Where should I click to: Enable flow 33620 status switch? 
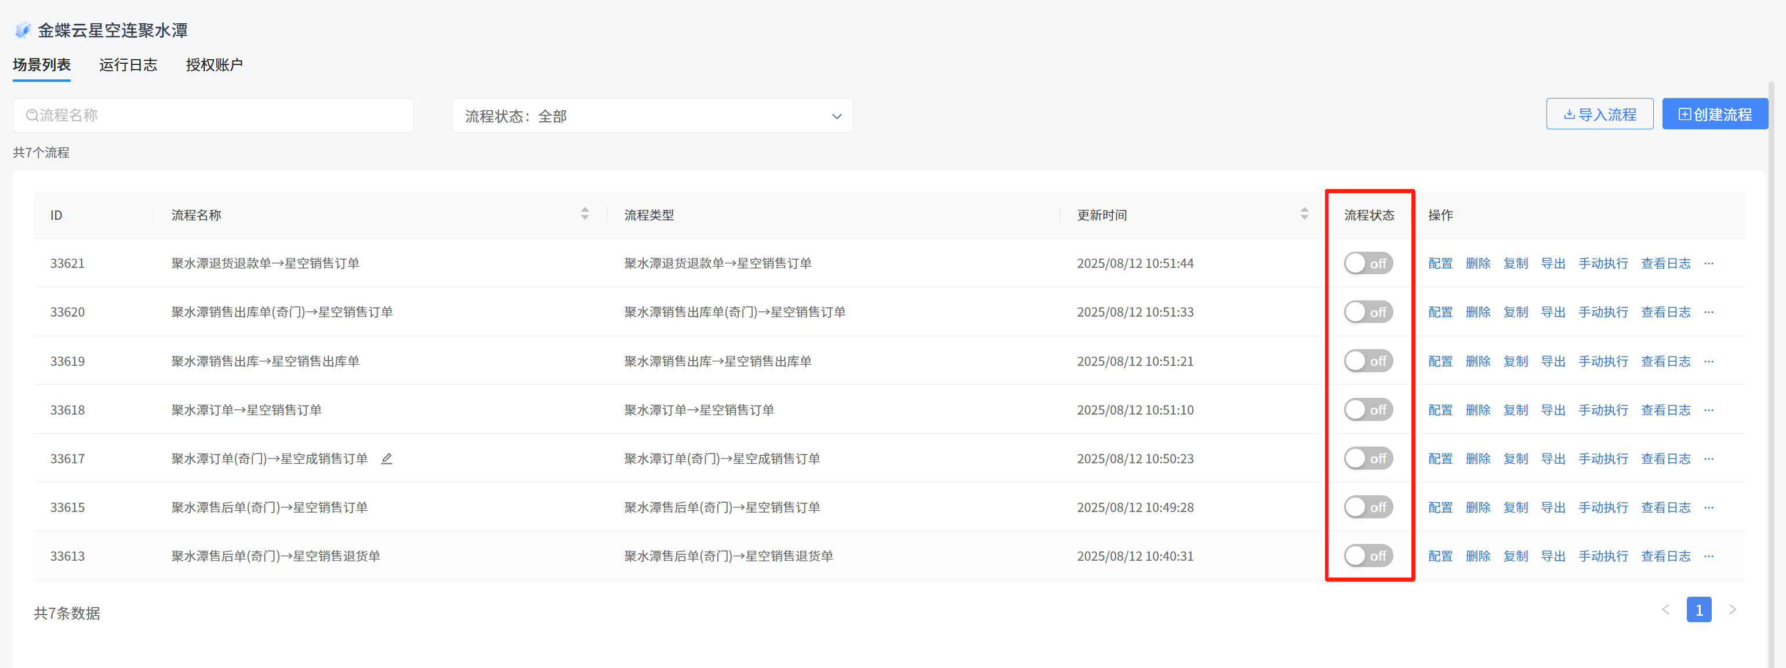[x=1368, y=312]
